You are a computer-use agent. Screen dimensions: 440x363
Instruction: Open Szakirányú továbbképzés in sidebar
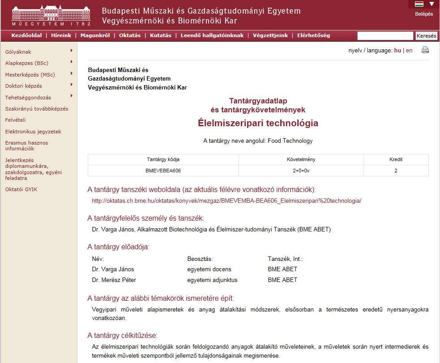tap(37, 109)
